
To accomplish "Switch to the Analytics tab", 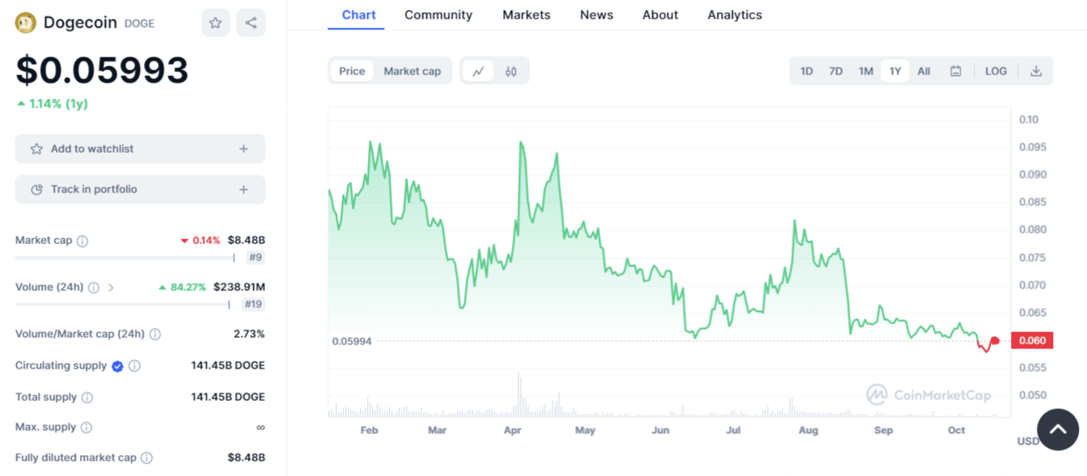I will pyautogui.click(x=734, y=15).
